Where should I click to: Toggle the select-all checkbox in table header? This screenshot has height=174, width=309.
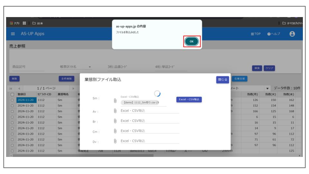(12, 93)
